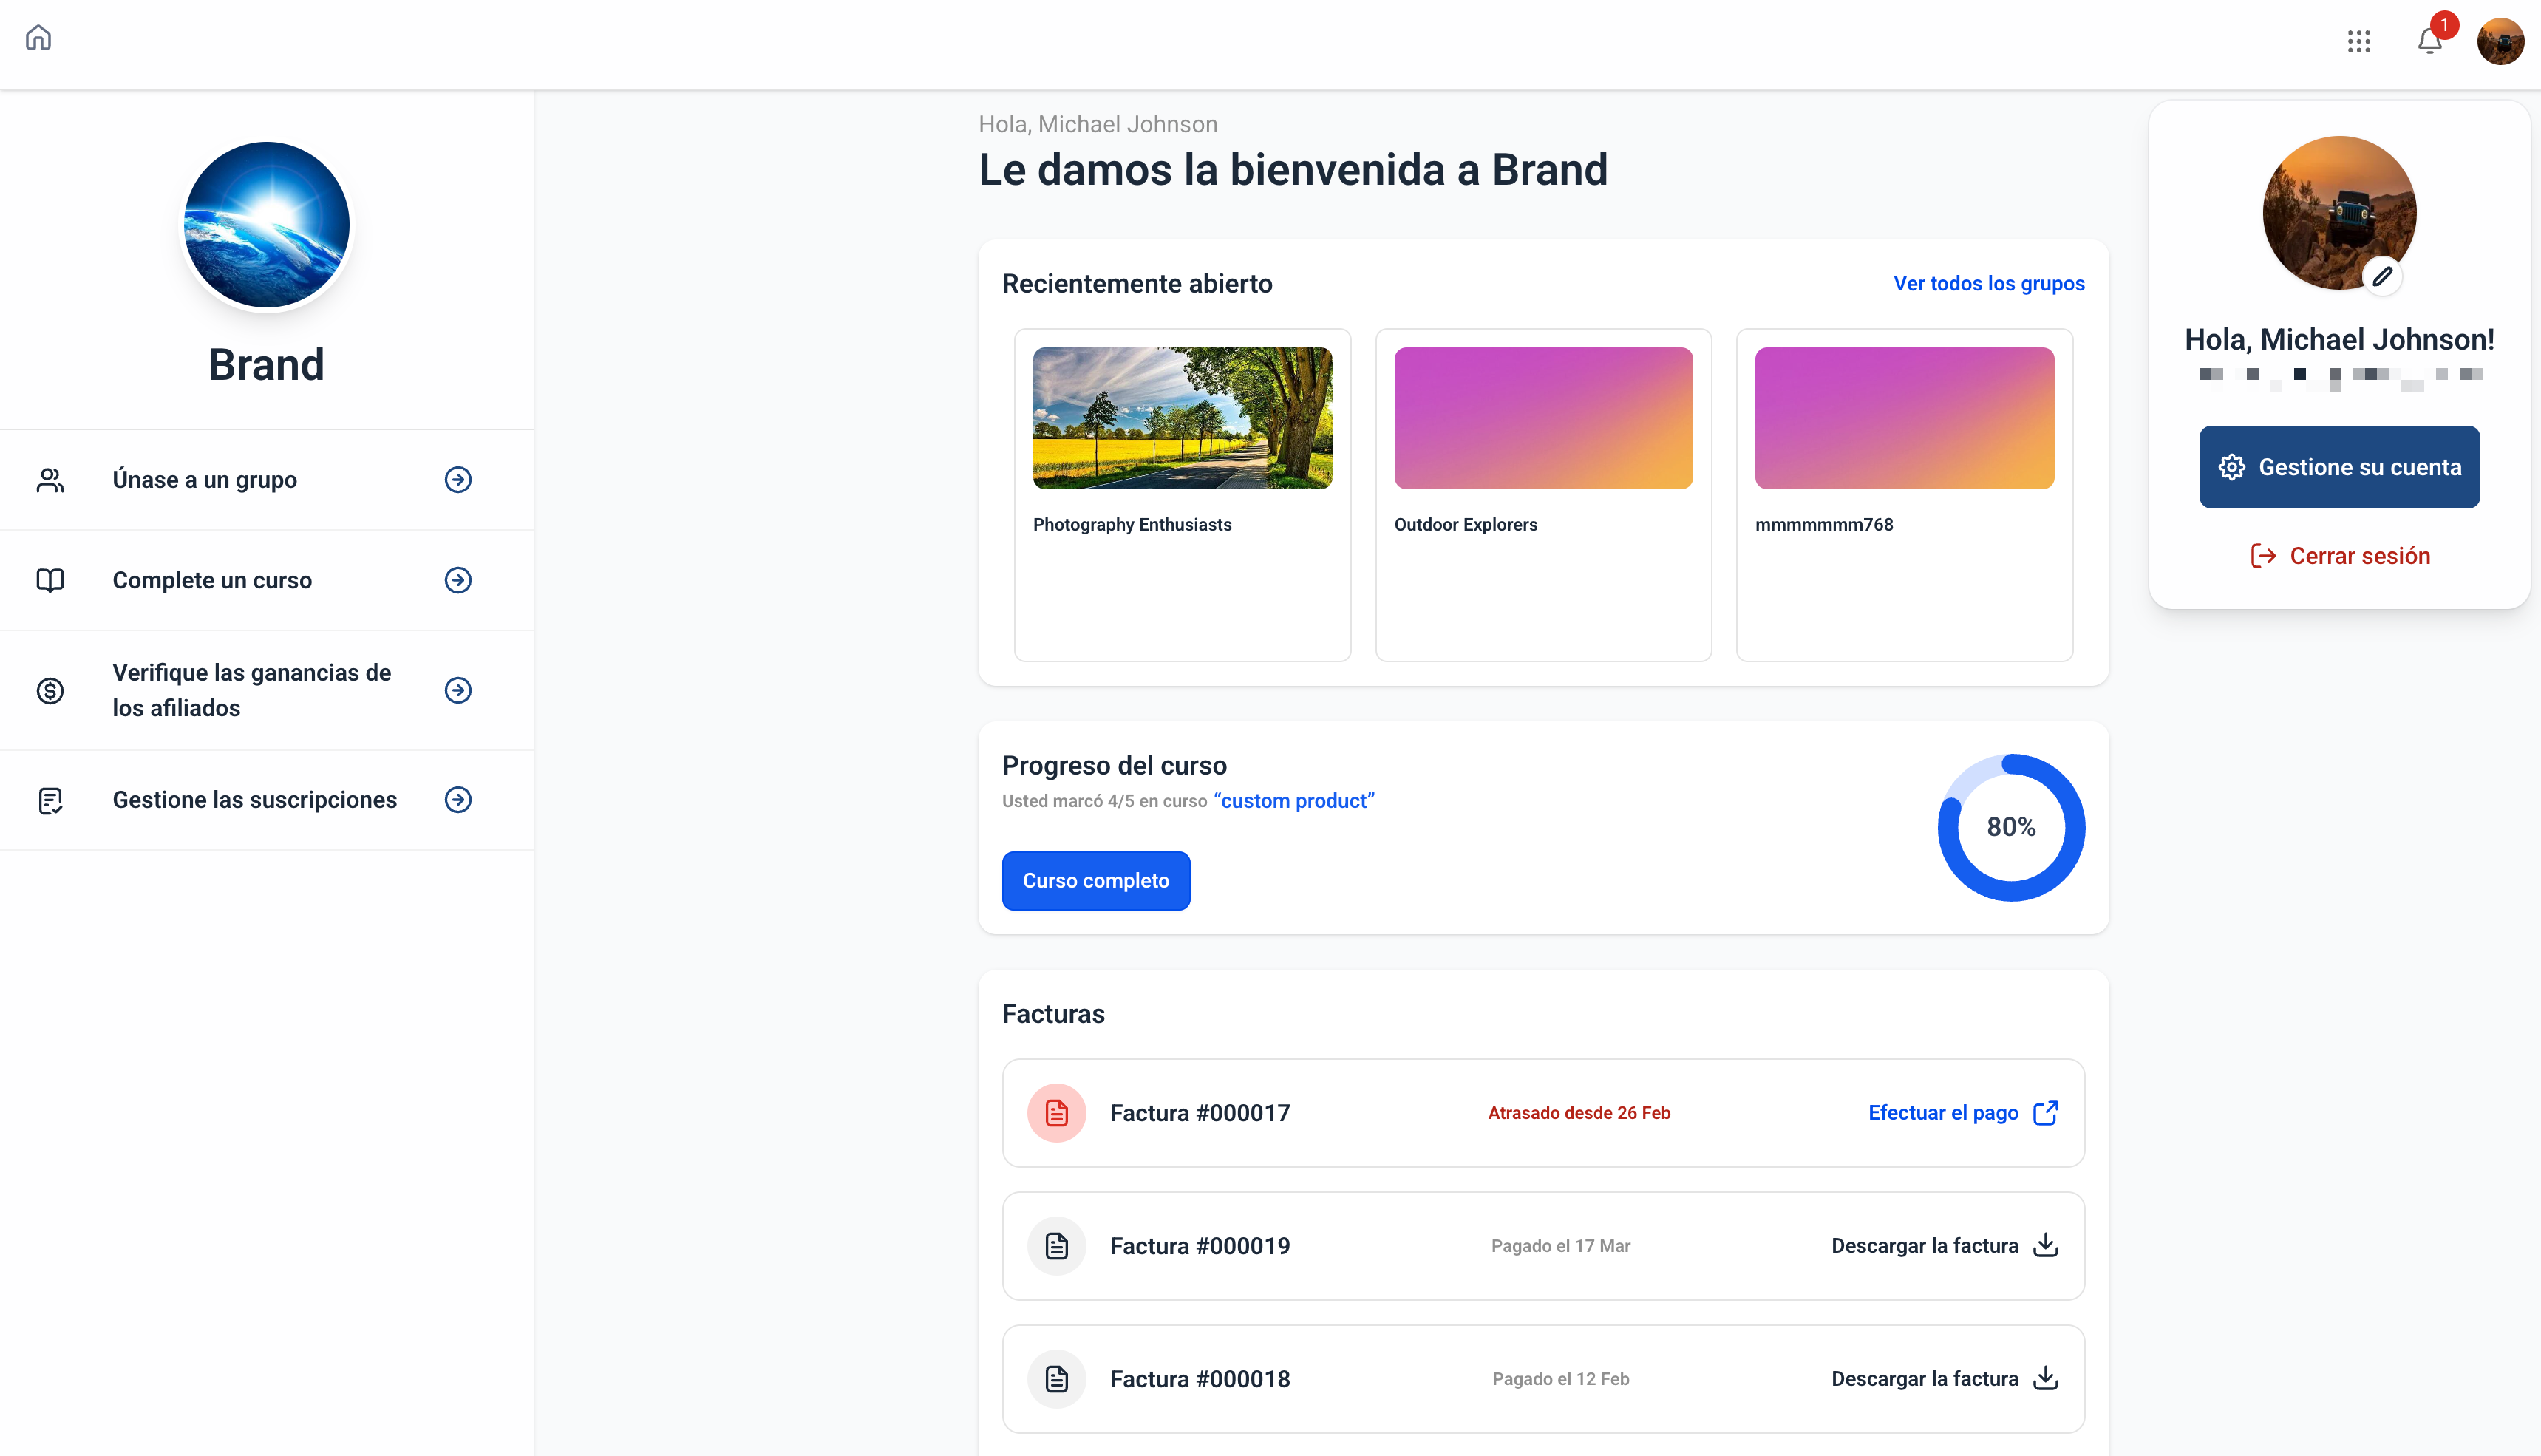Screen dimensions: 2541x1456
Task: Click download icon for Factura #000019
Action: [2046, 1245]
